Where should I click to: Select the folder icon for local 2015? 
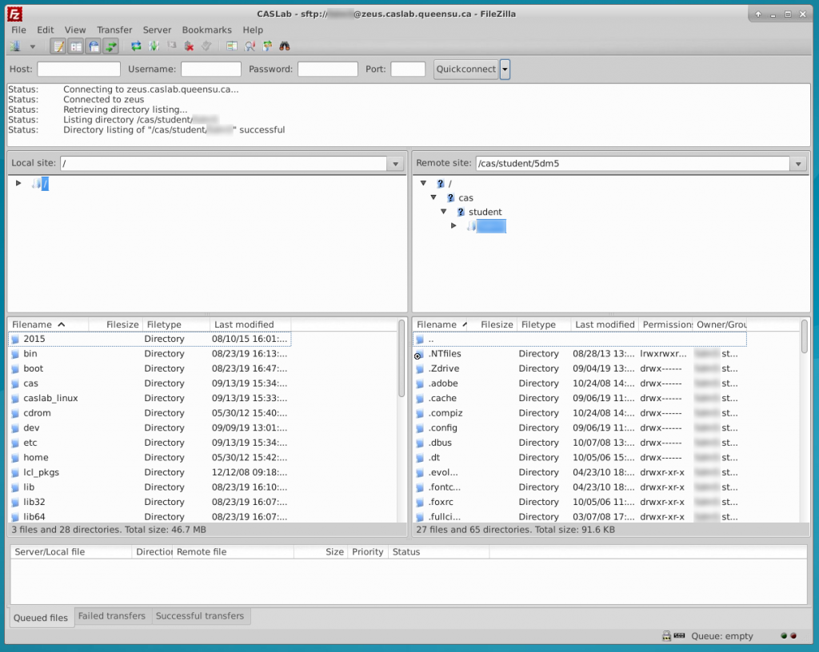point(15,340)
